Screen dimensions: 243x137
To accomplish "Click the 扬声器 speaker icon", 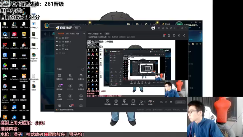I will (x=150, y=102).
